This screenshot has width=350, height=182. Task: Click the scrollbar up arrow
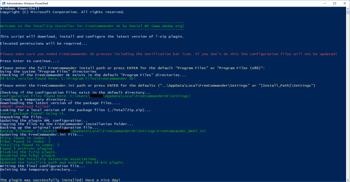(348, 9)
